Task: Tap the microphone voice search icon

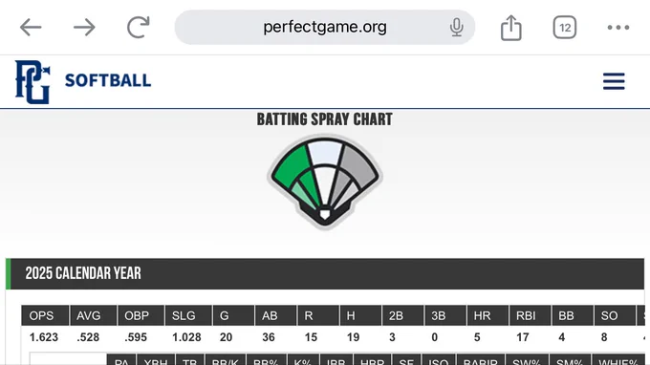Action: pos(456,28)
